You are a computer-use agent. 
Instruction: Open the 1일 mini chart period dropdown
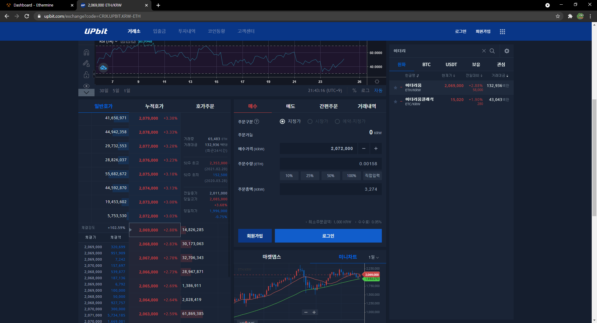click(374, 257)
